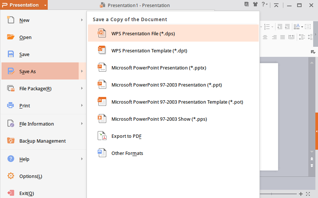Click the ribbon dialog launcher icon
This screenshot has height=198, width=318.
313,52
